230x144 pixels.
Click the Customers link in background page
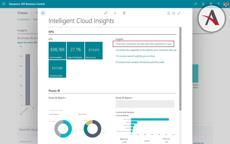tap(23, 20)
